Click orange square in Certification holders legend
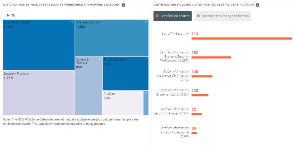 point(157,16)
